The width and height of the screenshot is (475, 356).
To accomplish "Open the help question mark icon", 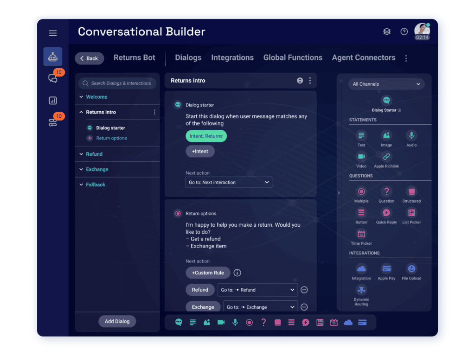I will [x=404, y=32].
